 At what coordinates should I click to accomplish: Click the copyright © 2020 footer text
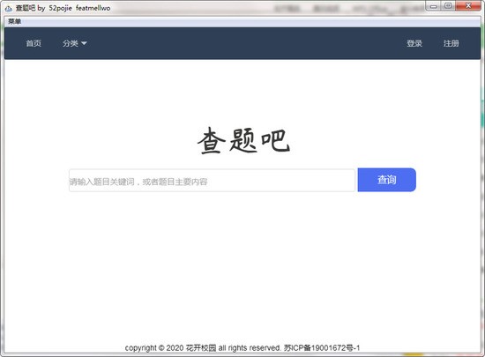[x=154, y=348]
